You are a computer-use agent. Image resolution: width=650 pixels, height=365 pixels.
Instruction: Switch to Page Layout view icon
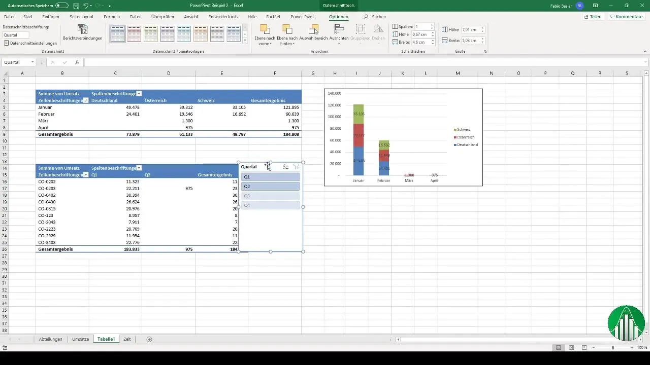(x=571, y=347)
